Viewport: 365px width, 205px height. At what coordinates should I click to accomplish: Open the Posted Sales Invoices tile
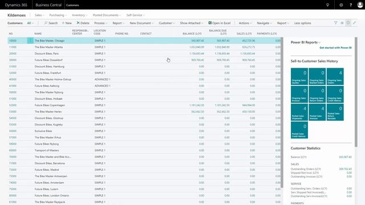point(317,112)
